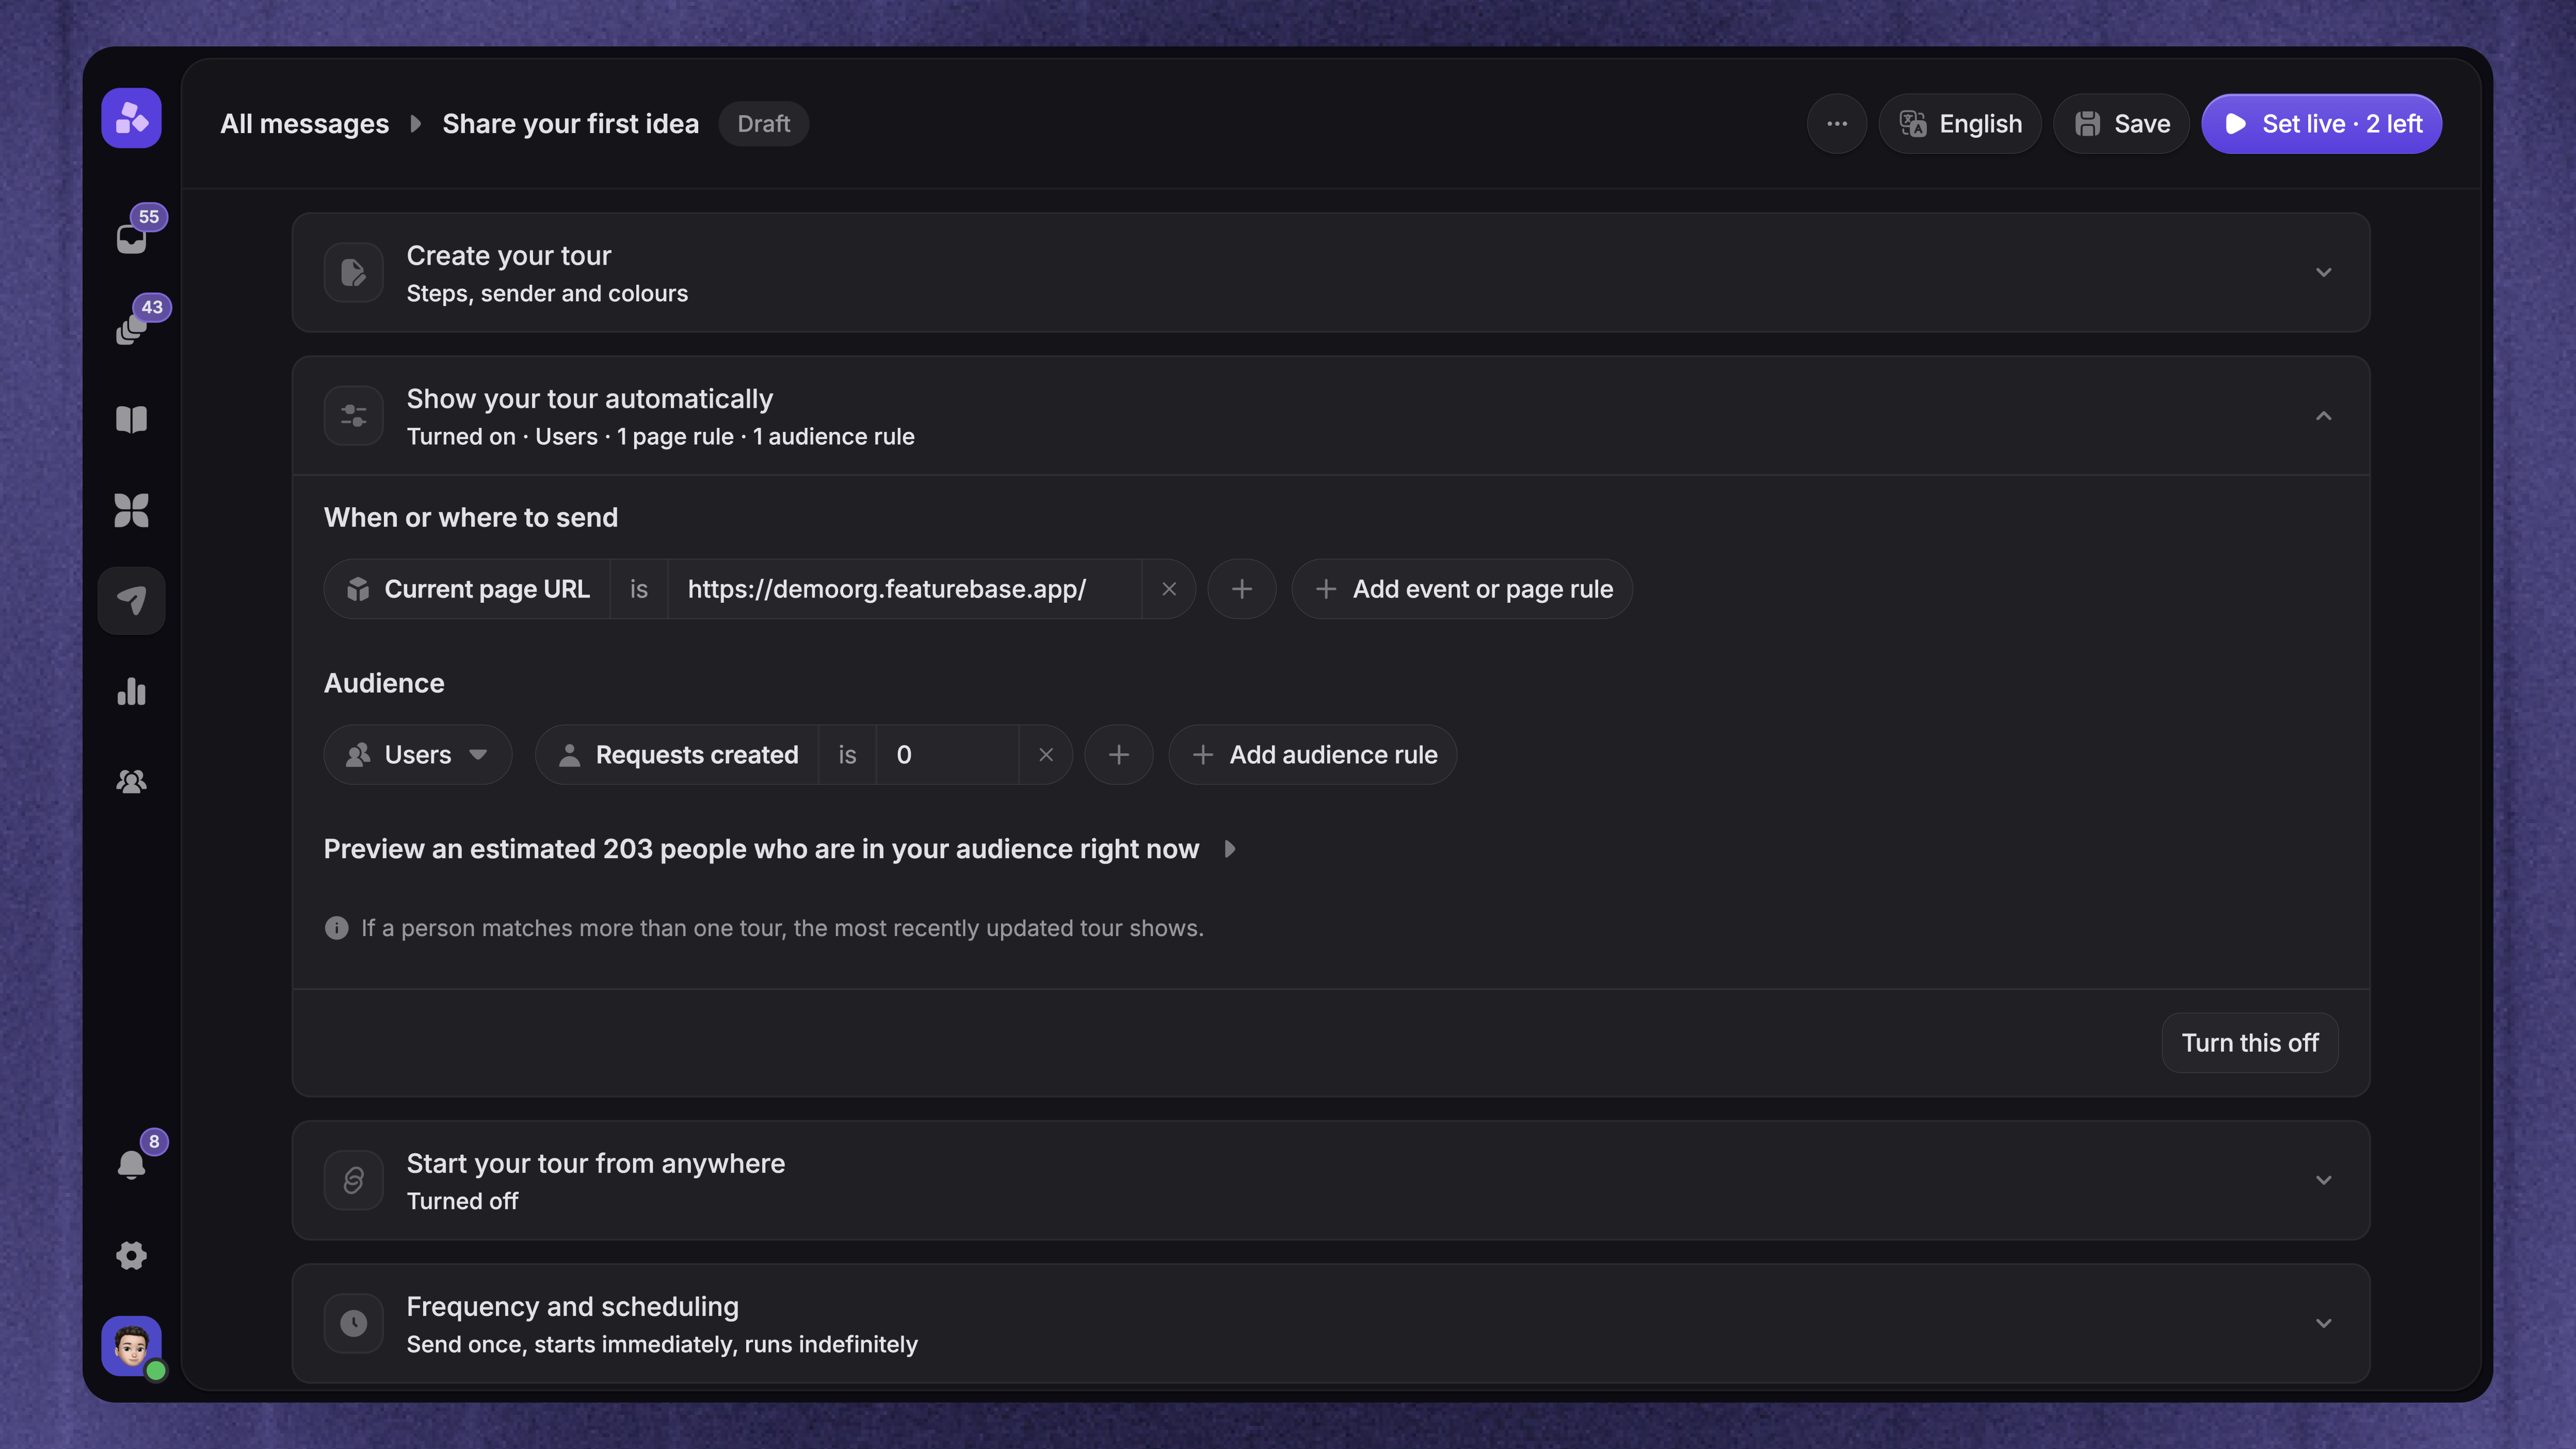
Task: Click the page URL value field
Action: pyautogui.click(x=904, y=589)
